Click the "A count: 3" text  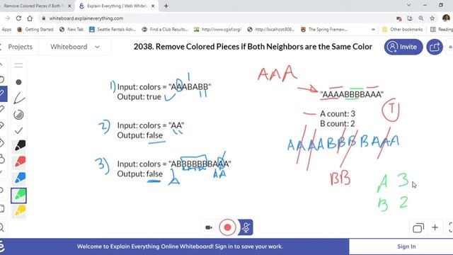[338, 114]
